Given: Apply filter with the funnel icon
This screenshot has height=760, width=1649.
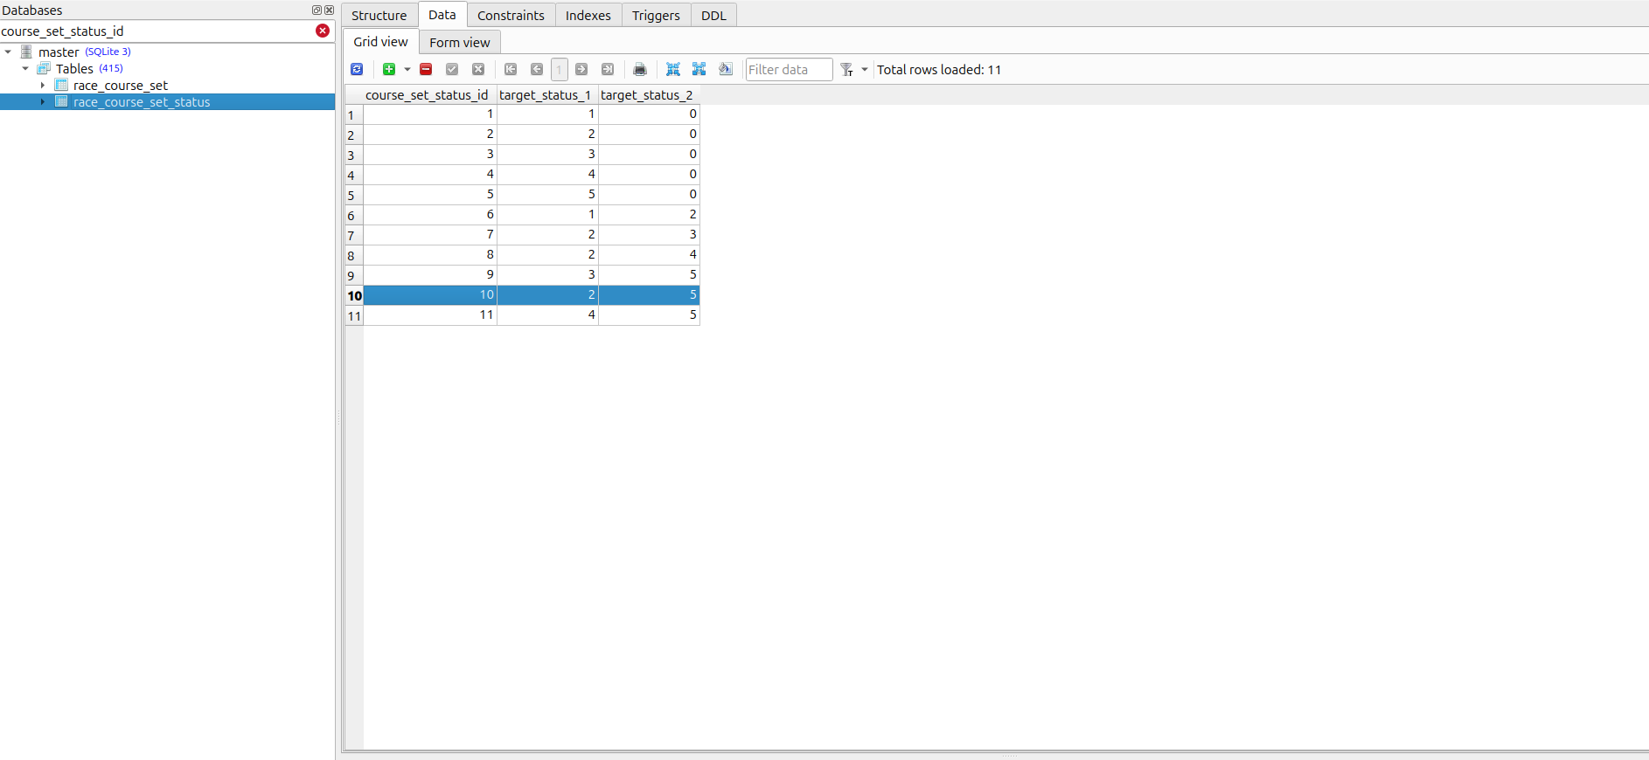Looking at the screenshot, I should [846, 70].
